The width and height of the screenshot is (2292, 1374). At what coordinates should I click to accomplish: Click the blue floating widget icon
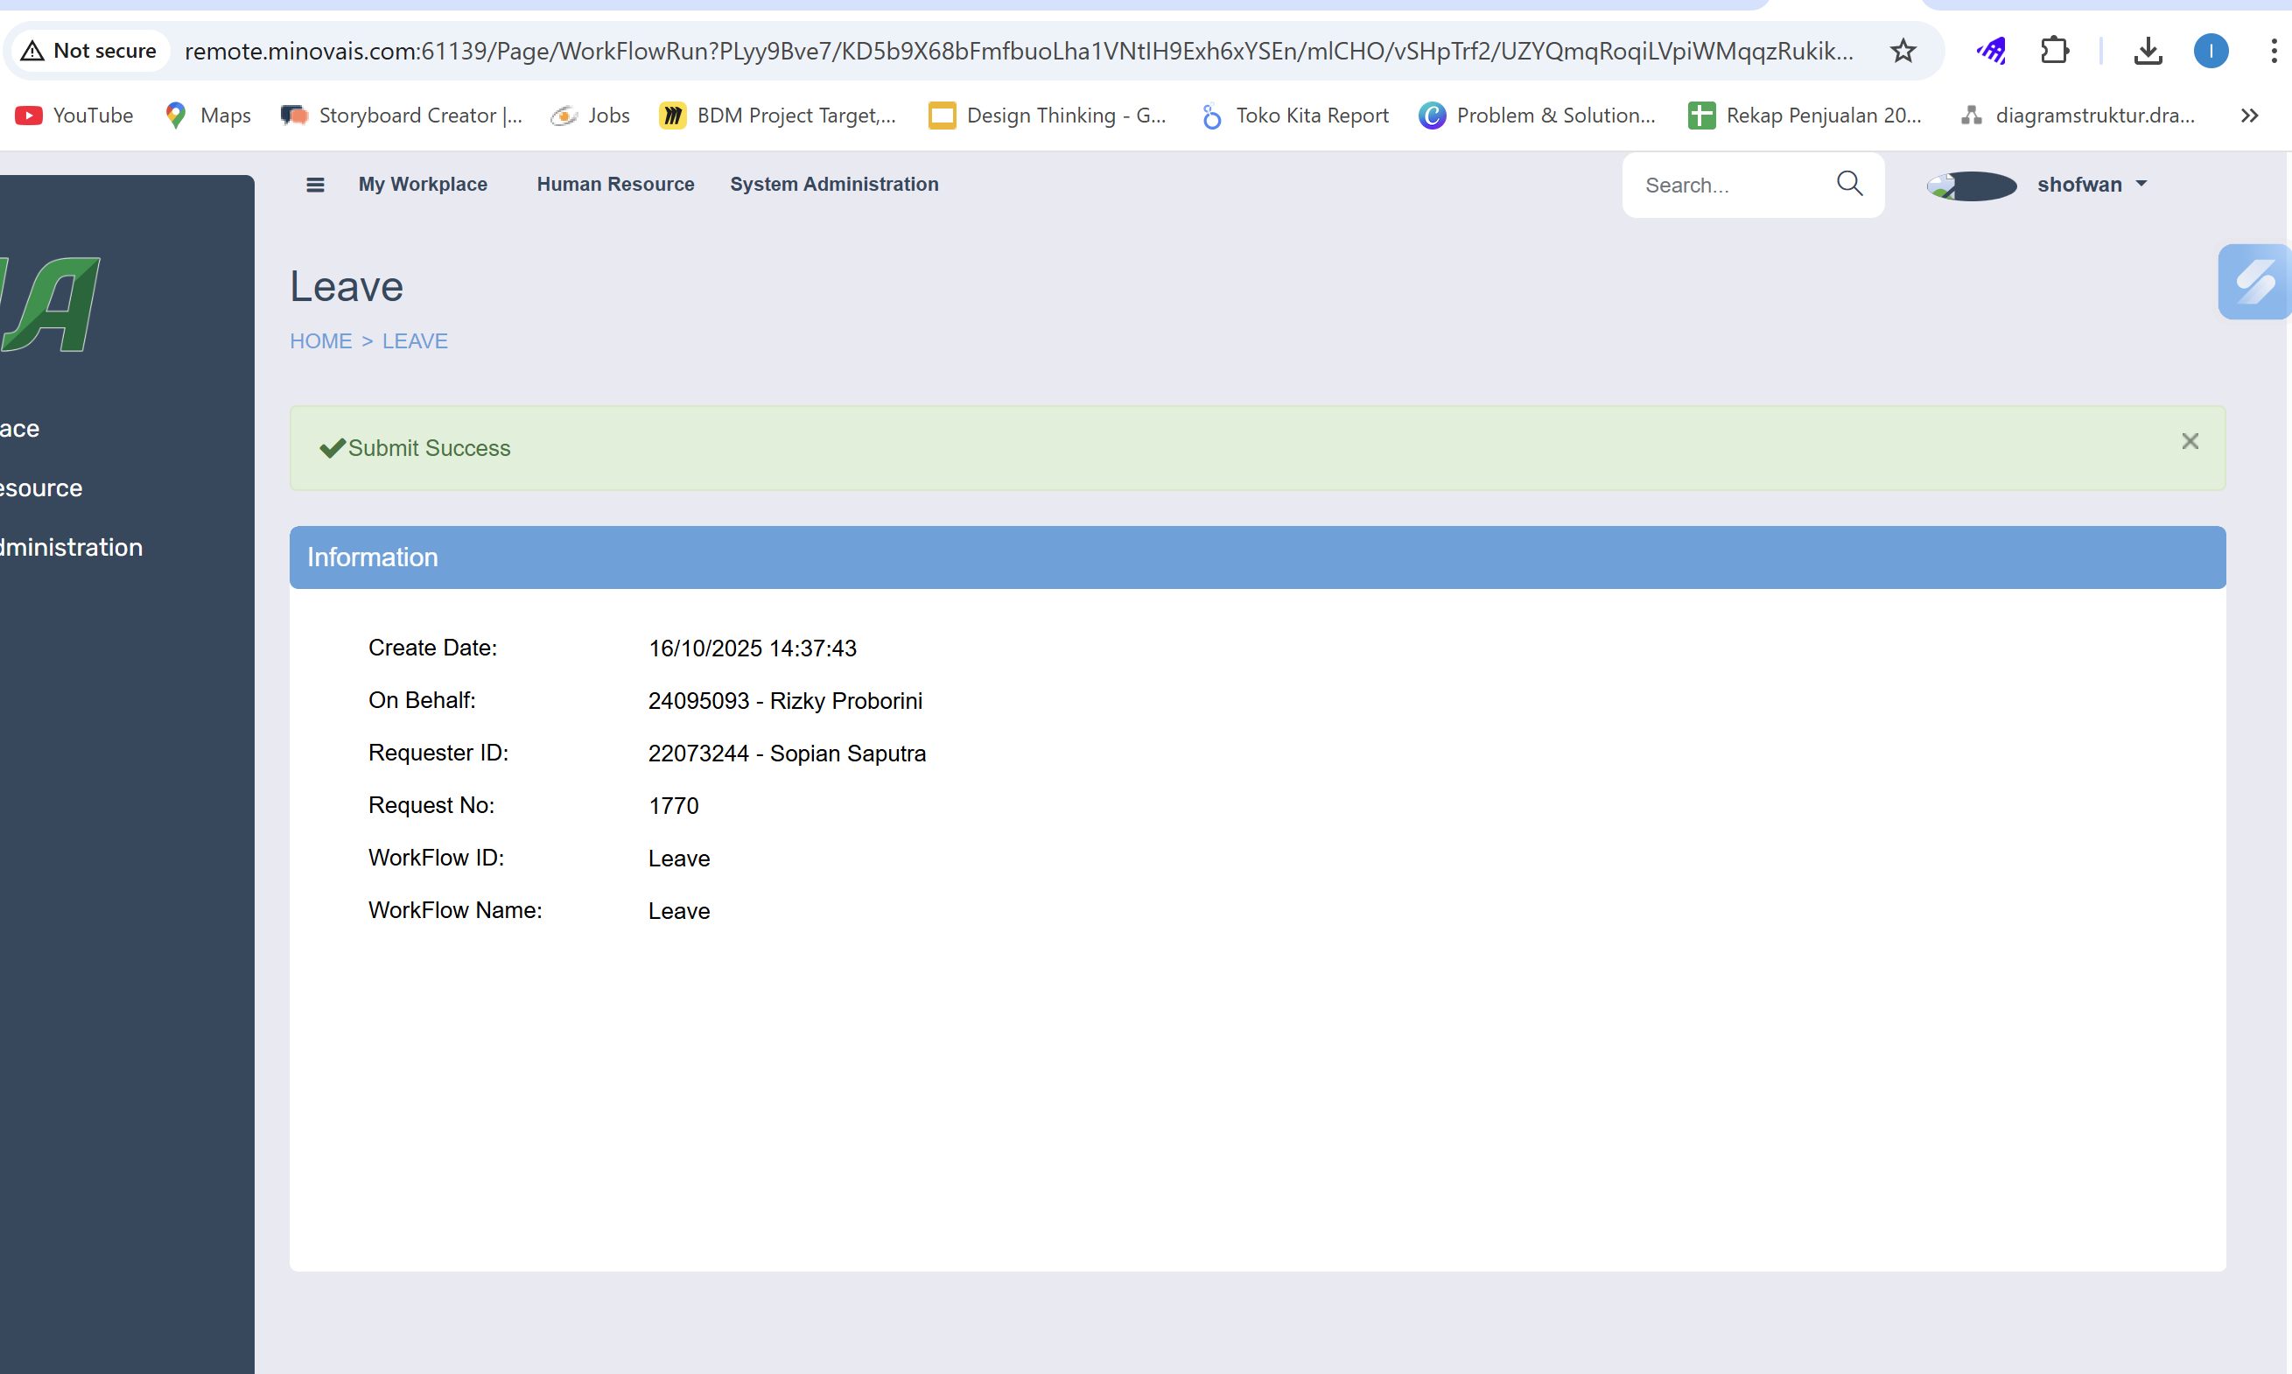tap(2254, 283)
